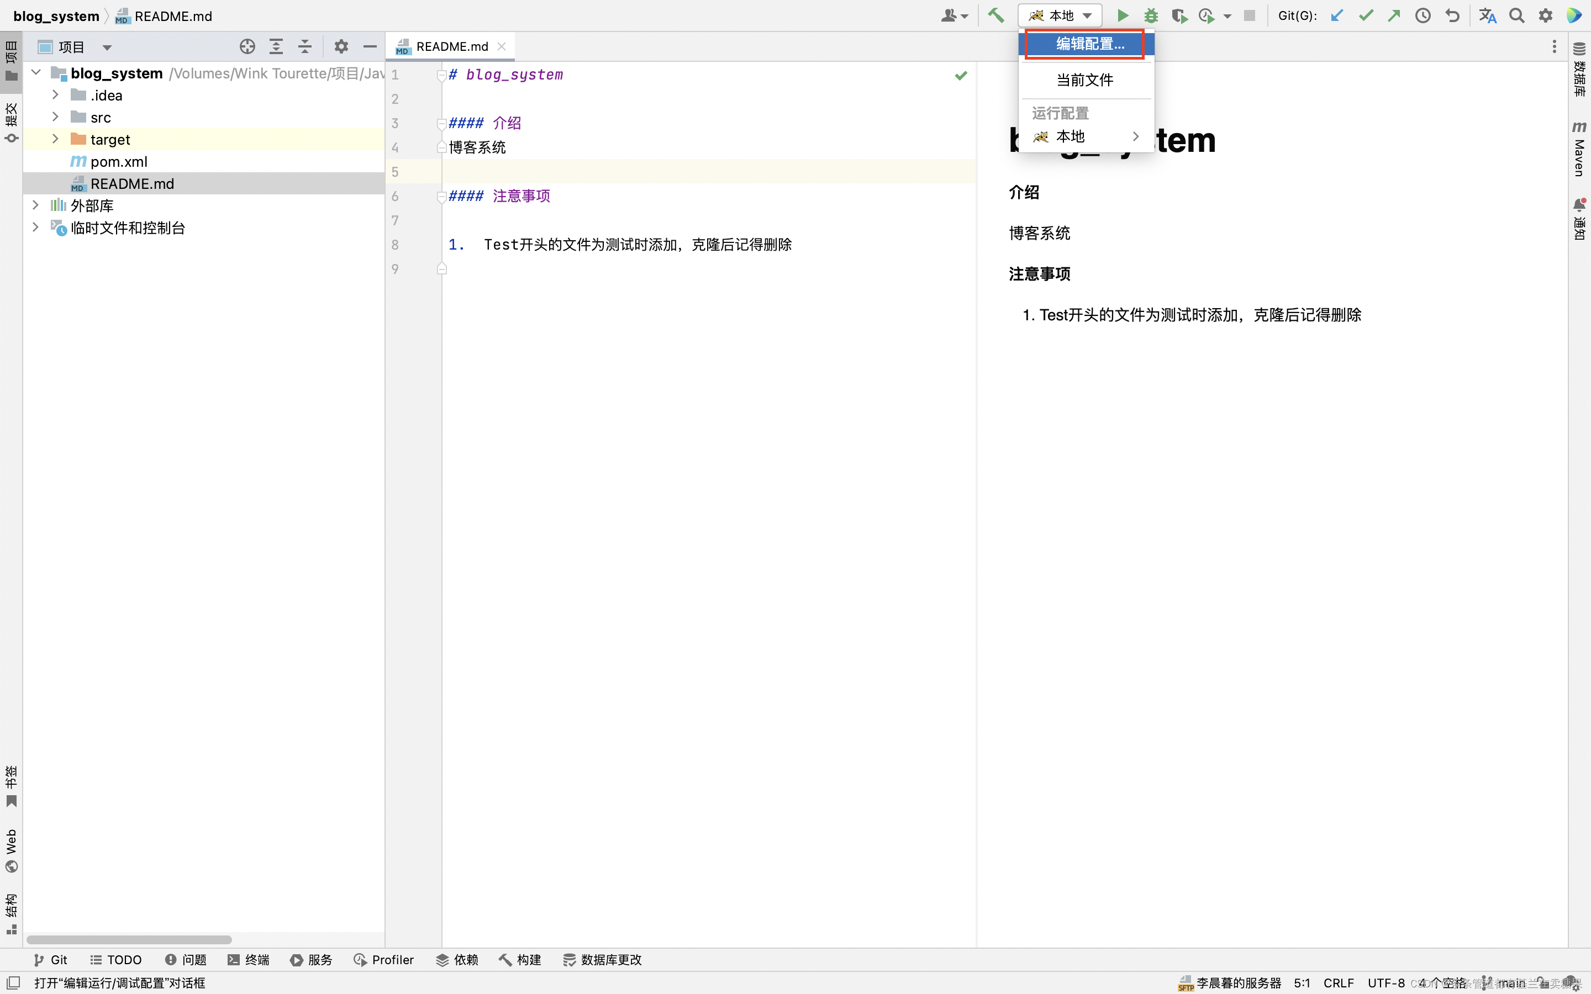Toggle the 书签 bookmarks tool window
Screen dimensions: 1591x994
click(x=11, y=786)
